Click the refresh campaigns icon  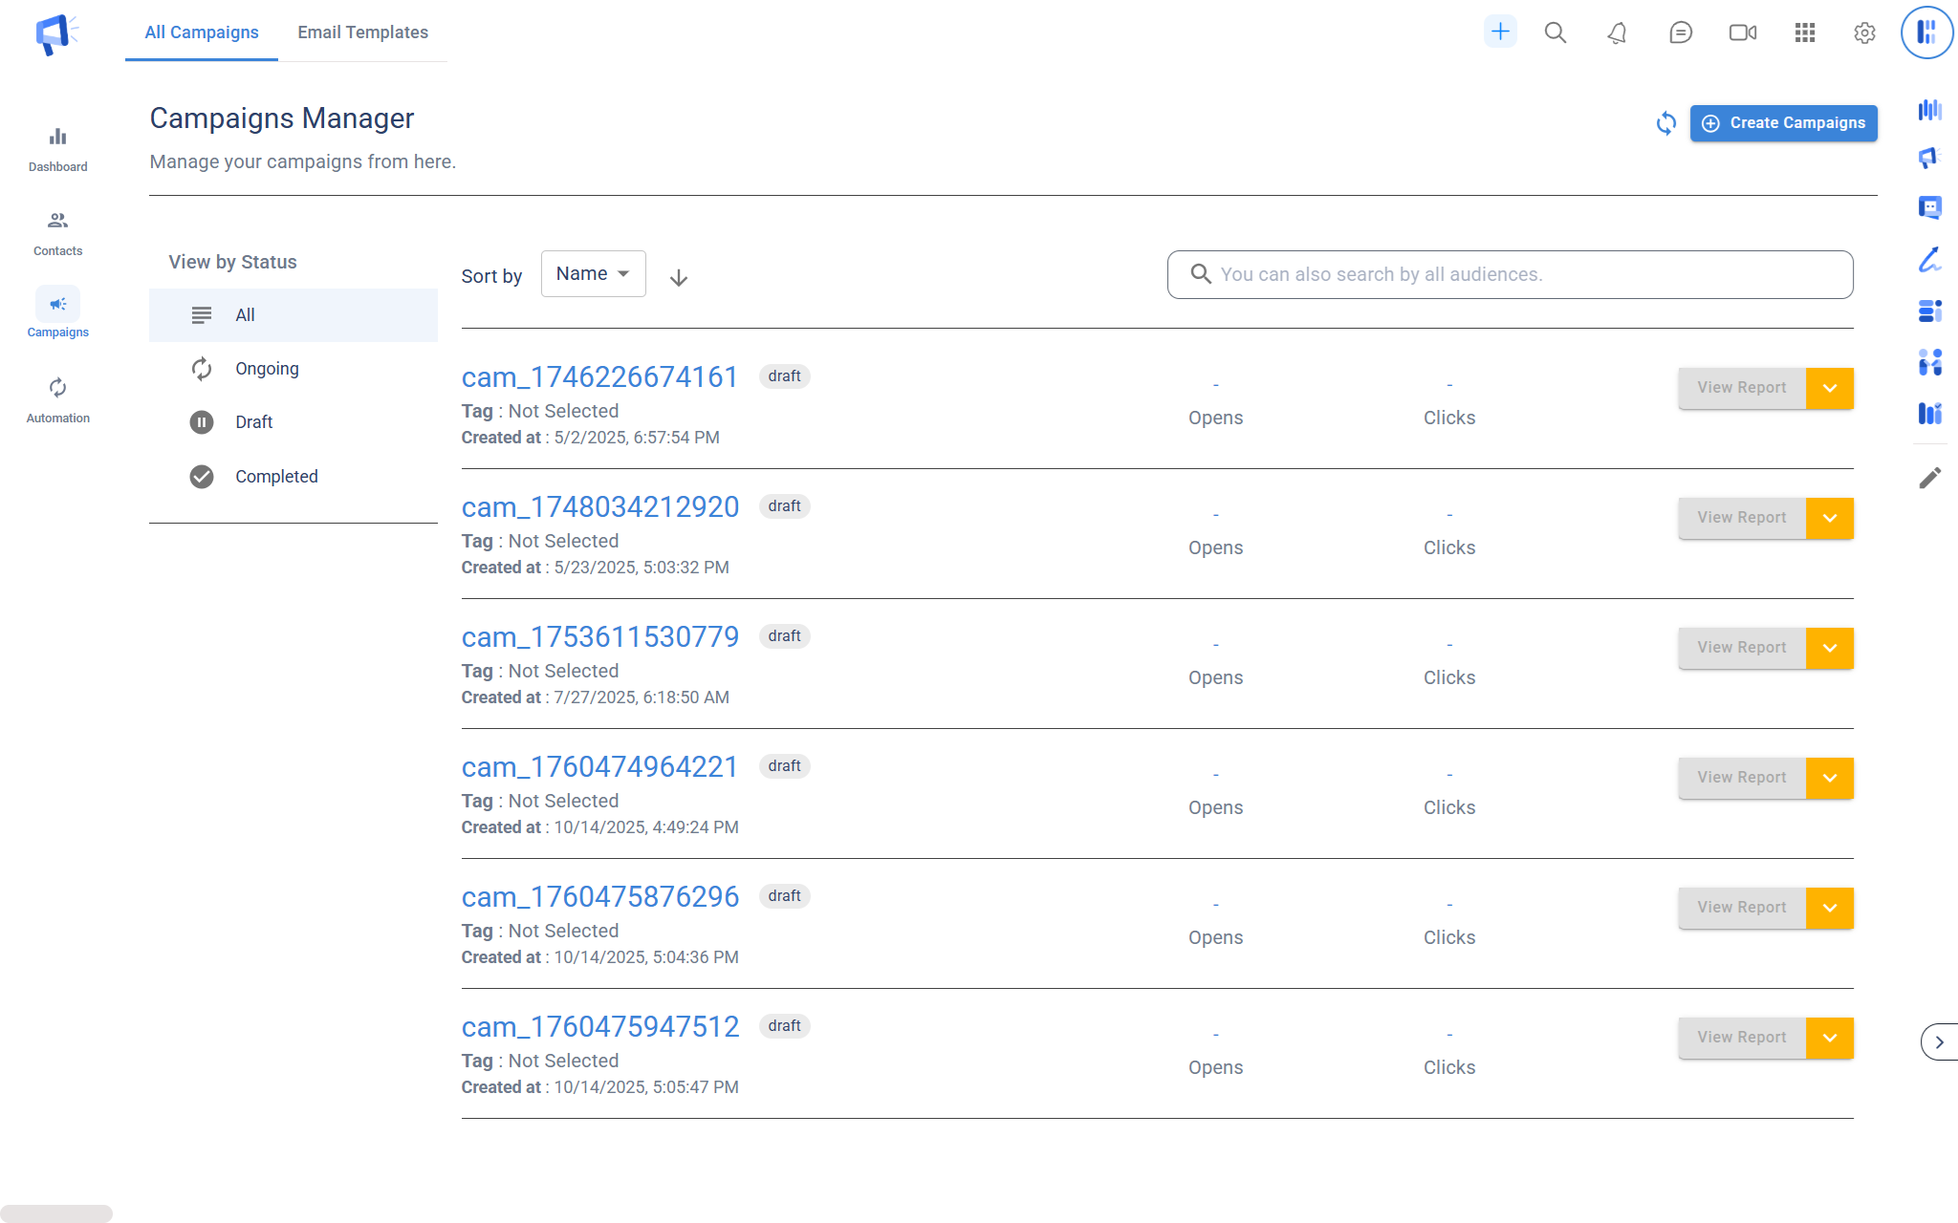point(1665,123)
